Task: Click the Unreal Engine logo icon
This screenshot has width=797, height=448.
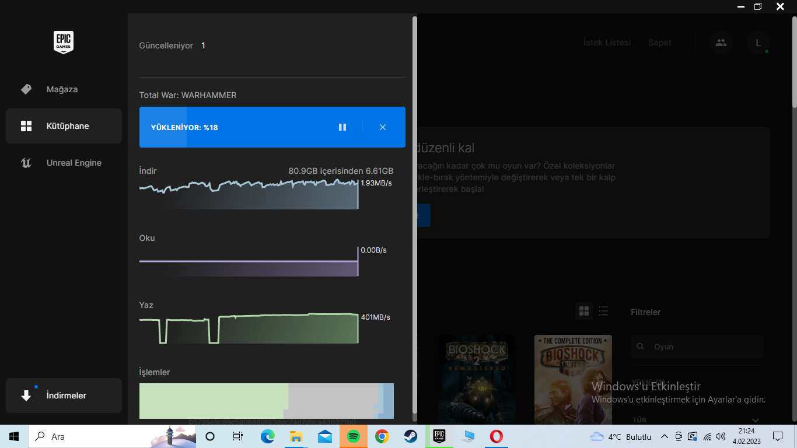Action: pyautogui.click(x=26, y=163)
